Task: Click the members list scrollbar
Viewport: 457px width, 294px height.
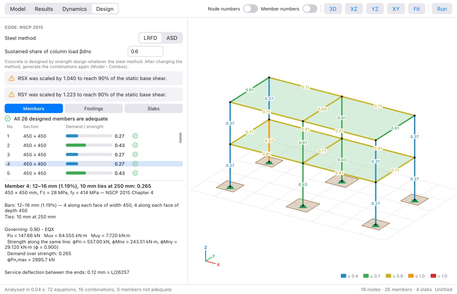Action: click(x=180, y=138)
